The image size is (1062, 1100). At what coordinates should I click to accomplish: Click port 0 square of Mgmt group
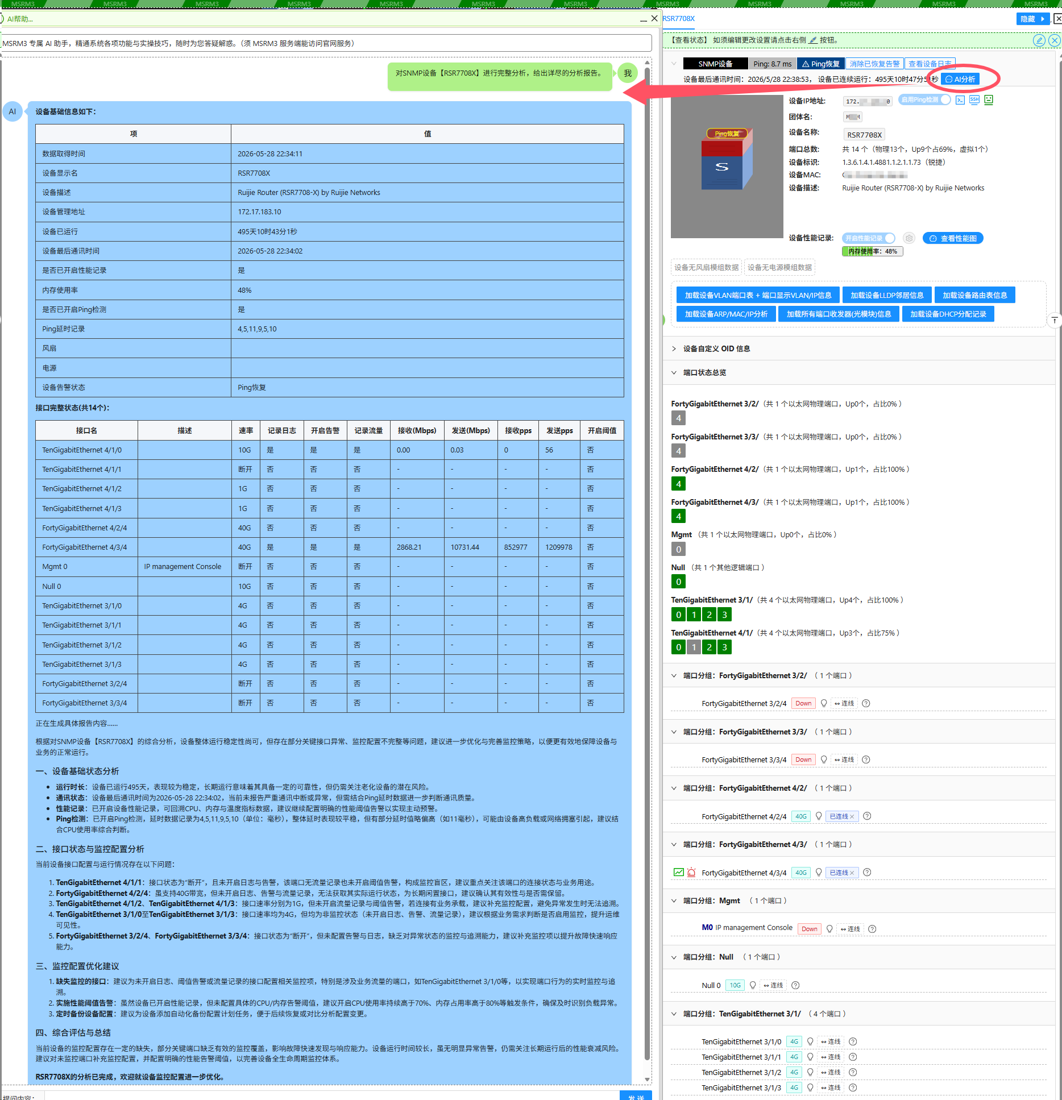coord(678,549)
